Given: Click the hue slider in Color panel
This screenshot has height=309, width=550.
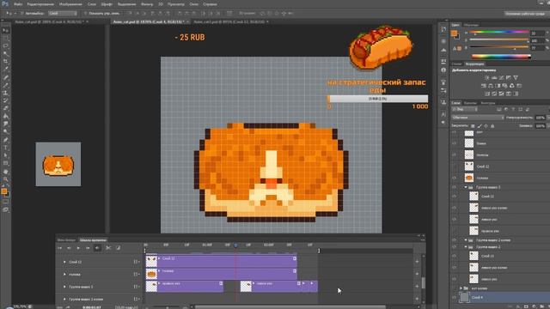Looking at the screenshot, I should point(498,33).
